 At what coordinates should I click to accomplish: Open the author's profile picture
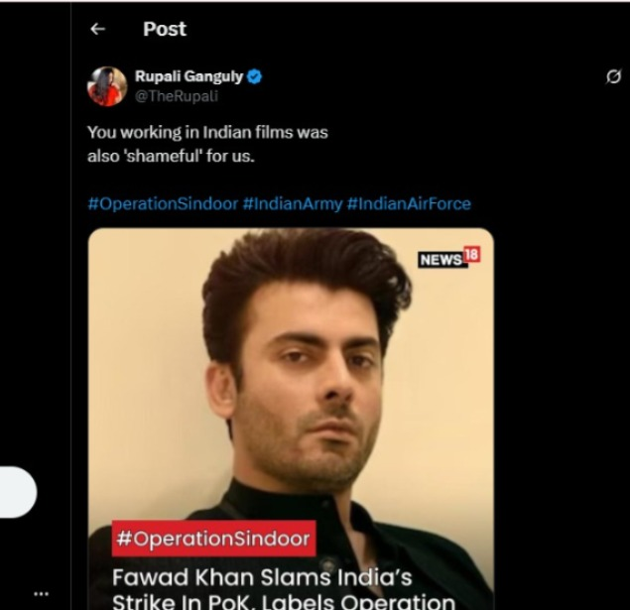click(x=107, y=86)
